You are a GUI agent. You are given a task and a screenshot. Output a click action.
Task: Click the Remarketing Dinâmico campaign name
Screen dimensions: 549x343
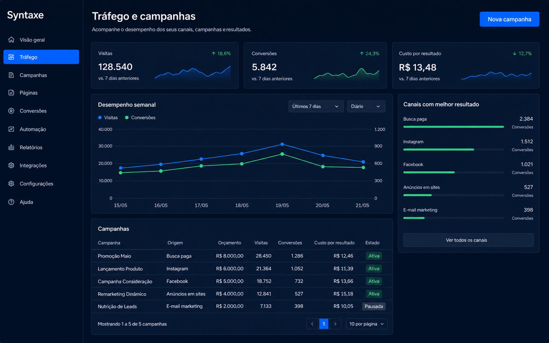tap(122, 294)
